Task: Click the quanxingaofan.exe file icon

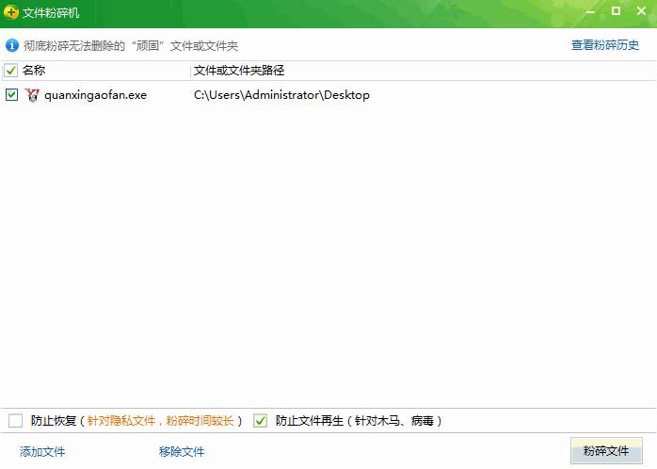Action: click(x=32, y=95)
